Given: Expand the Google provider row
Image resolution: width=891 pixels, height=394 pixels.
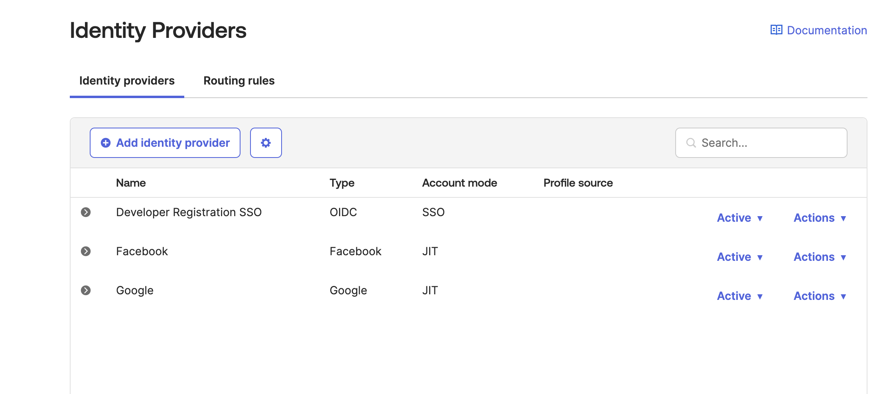Looking at the screenshot, I should 86,290.
